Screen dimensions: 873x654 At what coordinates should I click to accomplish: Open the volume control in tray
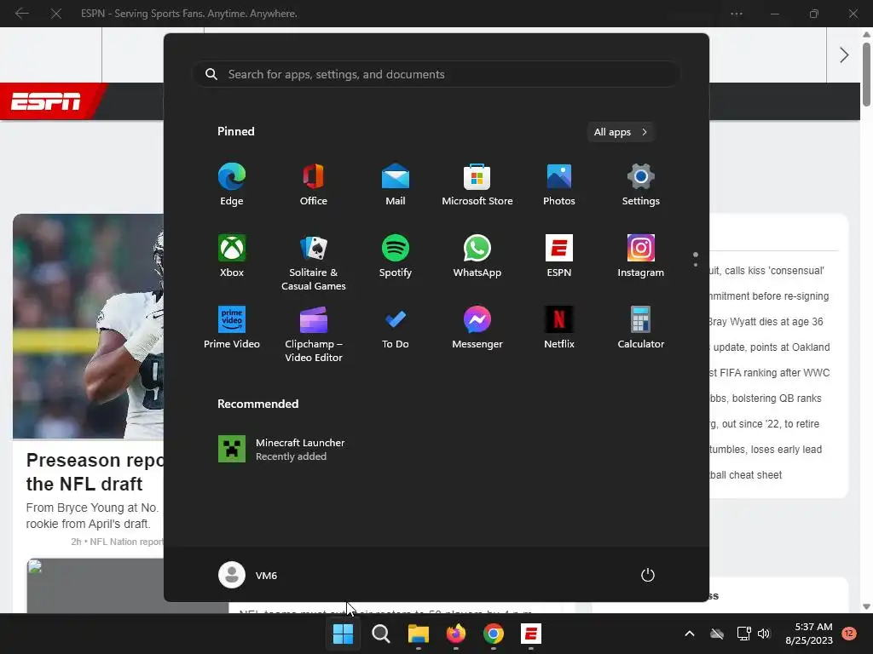point(764,634)
